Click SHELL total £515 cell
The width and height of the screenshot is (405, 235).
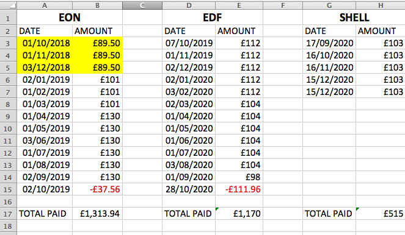pos(381,214)
